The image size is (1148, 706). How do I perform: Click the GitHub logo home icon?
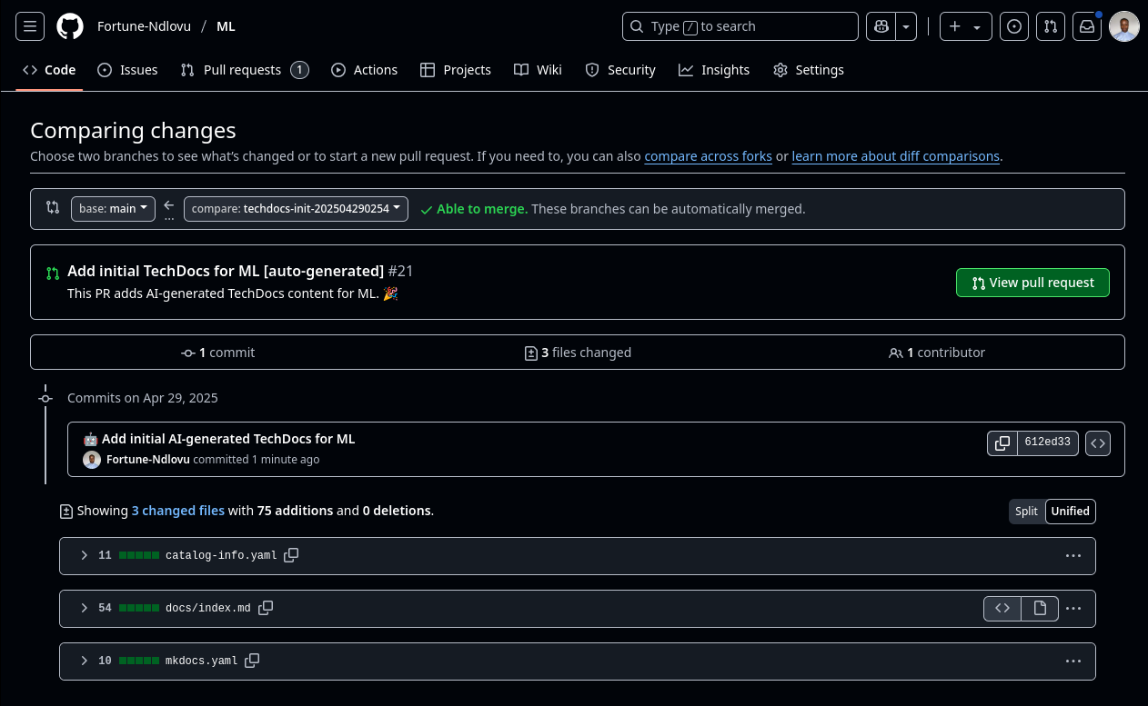tap(70, 26)
